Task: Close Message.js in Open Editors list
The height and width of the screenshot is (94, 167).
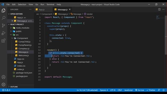Action: tap(12, 21)
